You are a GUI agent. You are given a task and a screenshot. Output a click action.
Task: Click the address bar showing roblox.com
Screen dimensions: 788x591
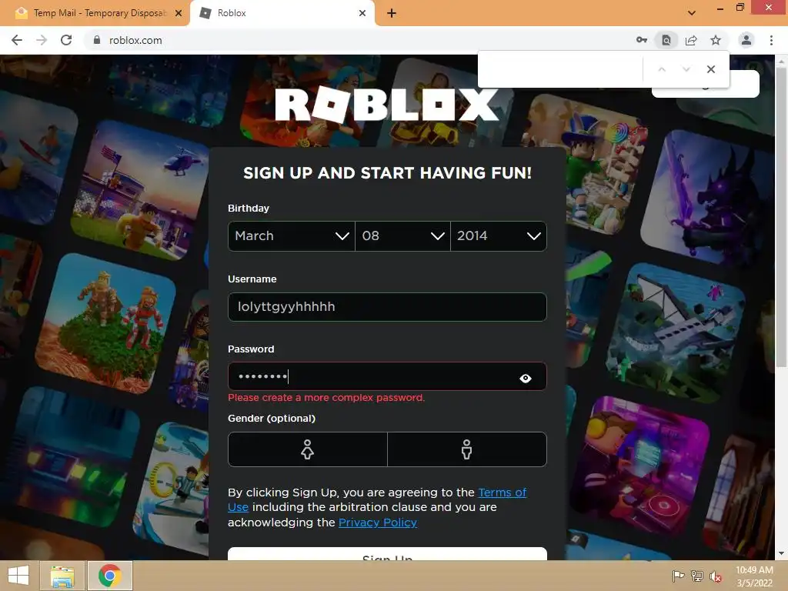(352, 40)
